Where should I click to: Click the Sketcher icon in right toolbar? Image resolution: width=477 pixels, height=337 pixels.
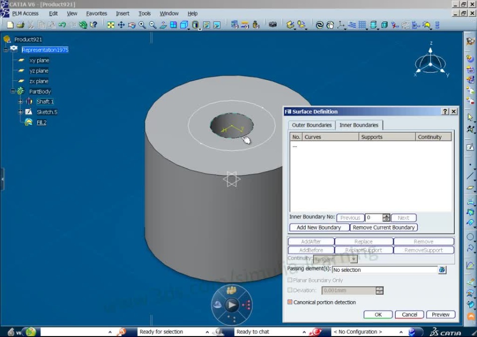pyautogui.click(x=471, y=147)
